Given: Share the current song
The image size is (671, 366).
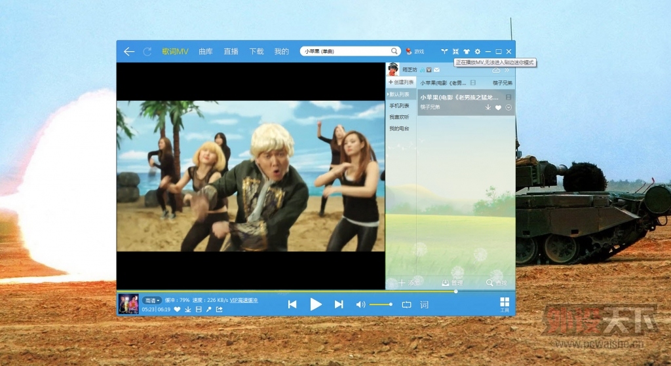Looking at the screenshot, I should 220,309.
